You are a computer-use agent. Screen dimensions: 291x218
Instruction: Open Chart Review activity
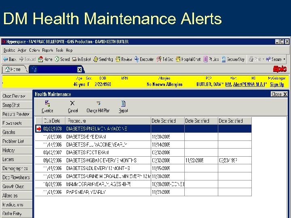[x=17, y=96]
